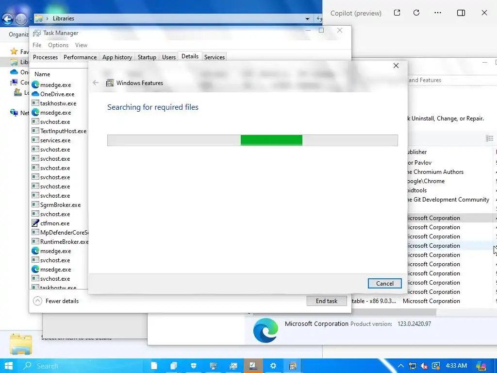
Task: Select TextInputHost.exe process row
Action: [x=60, y=131]
